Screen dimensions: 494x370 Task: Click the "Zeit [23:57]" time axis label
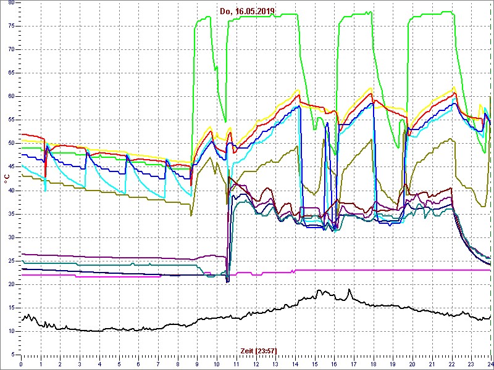(257, 350)
